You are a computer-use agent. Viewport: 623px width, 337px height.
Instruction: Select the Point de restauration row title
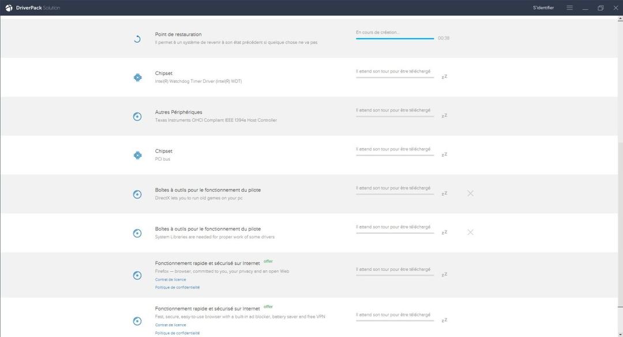[x=178, y=35]
